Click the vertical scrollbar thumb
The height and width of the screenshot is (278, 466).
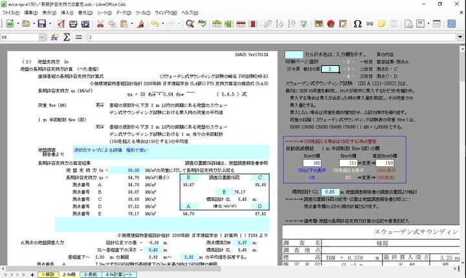click(462, 67)
